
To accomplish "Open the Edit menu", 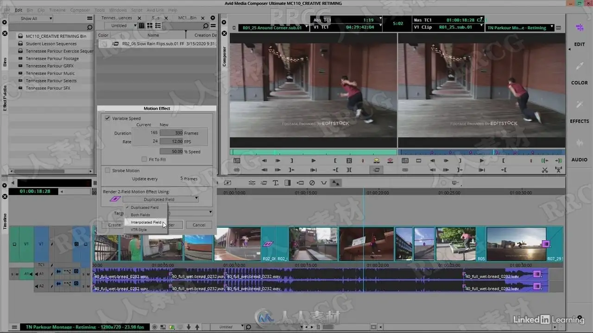I will (19, 10).
